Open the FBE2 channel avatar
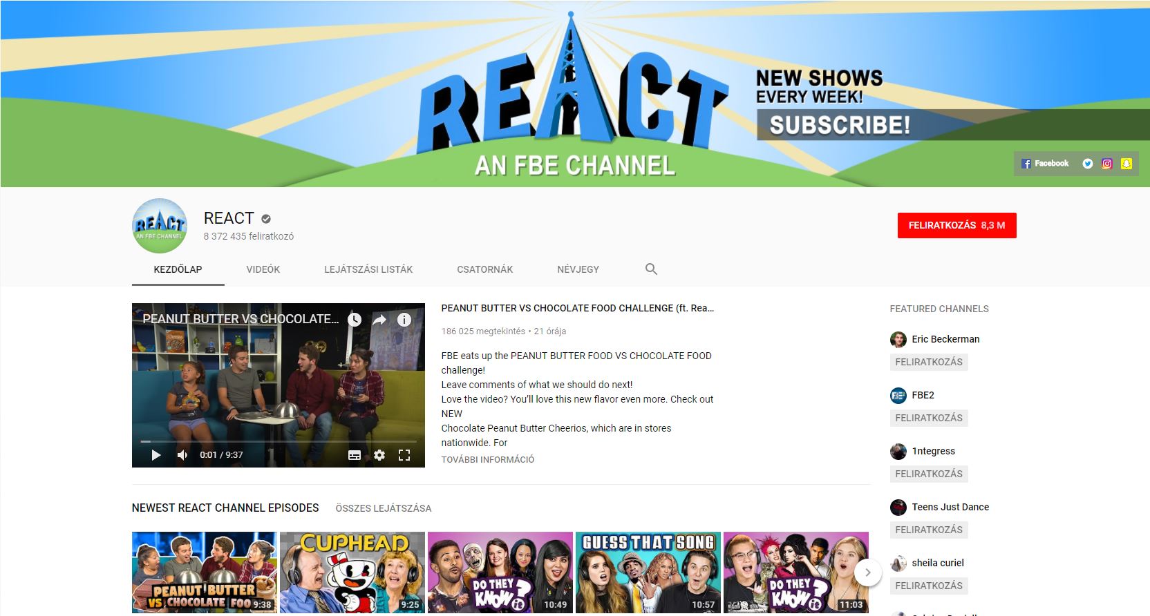The height and width of the screenshot is (616, 1150). pyautogui.click(x=898, y=395)
